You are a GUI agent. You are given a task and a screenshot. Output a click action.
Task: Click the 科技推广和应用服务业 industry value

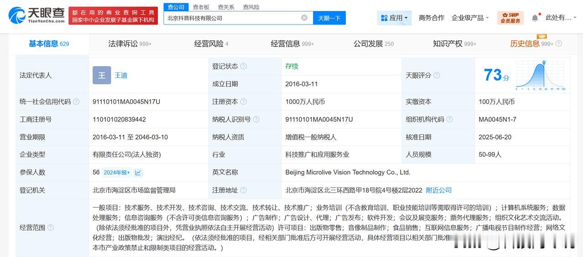(318, 154)
